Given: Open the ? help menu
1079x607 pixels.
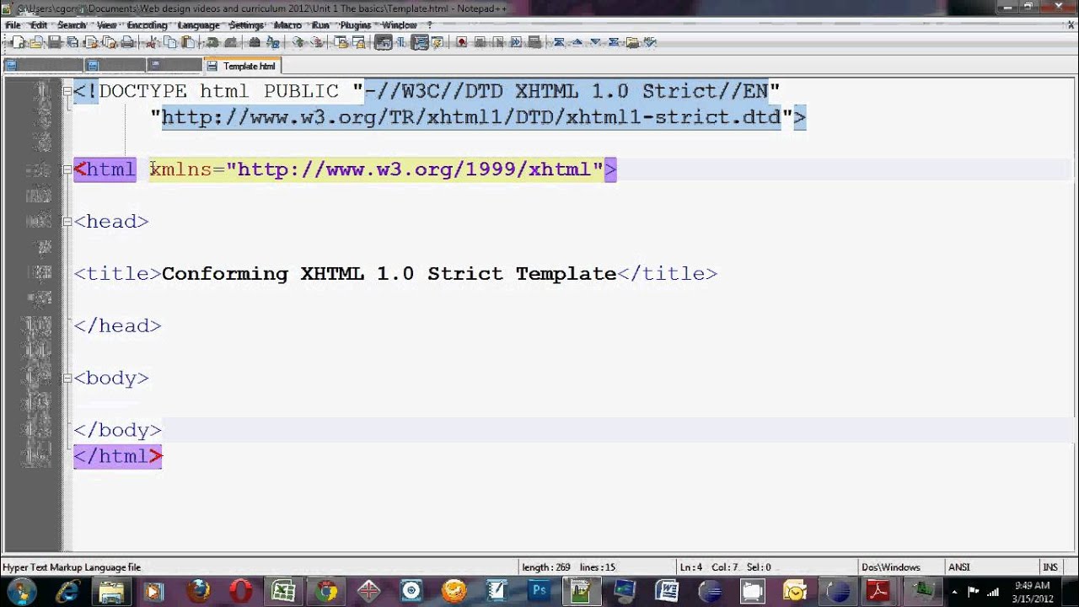Looking at the screenshot, I should pyautogui.click(x=429, y=25).
